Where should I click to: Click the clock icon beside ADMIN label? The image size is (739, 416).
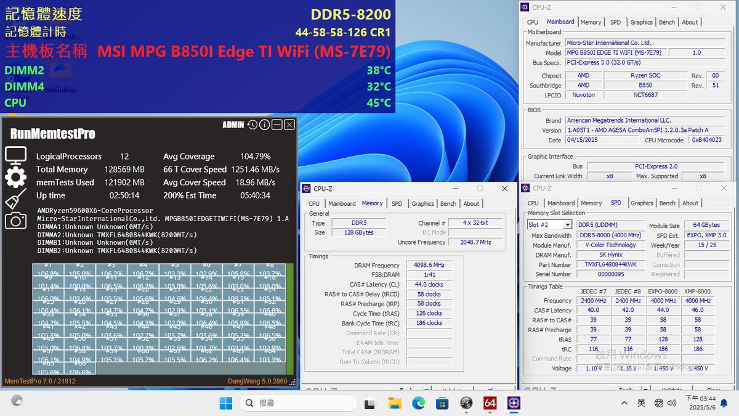(252, 124)
